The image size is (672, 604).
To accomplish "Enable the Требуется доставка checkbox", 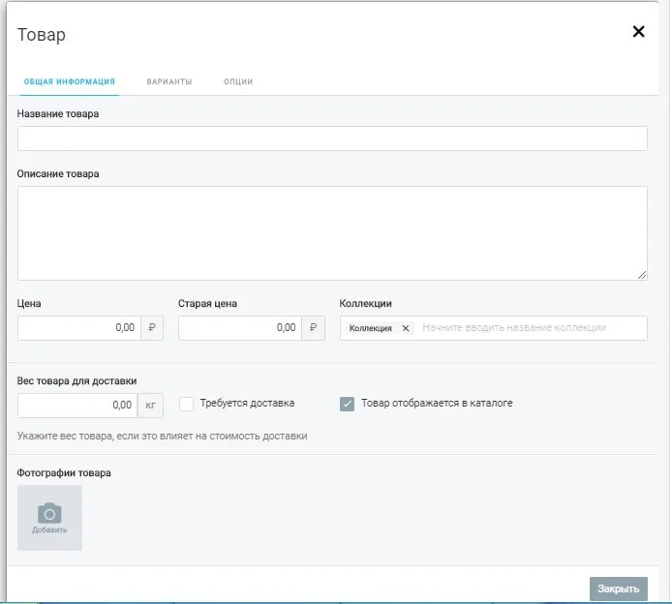I will pos(187,404).
